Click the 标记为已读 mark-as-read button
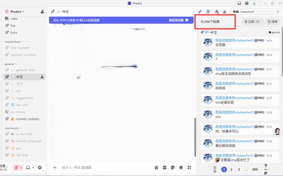Viewport: 283px width, 176px height. 179,20
